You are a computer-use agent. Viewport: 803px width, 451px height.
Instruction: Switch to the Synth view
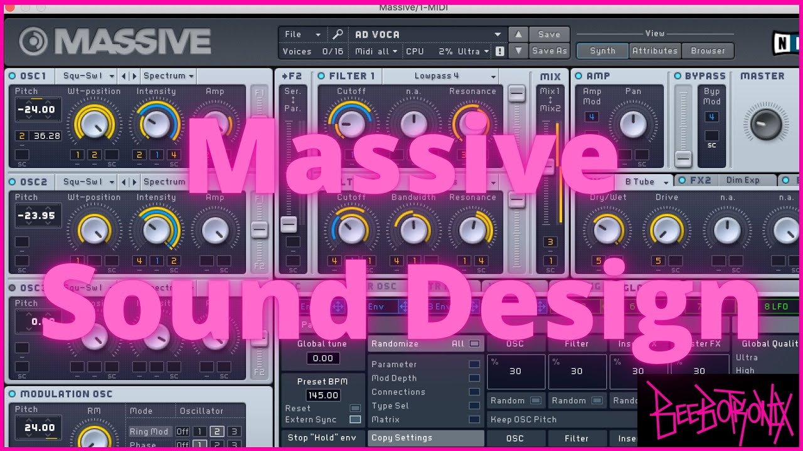tap(602, 51)
